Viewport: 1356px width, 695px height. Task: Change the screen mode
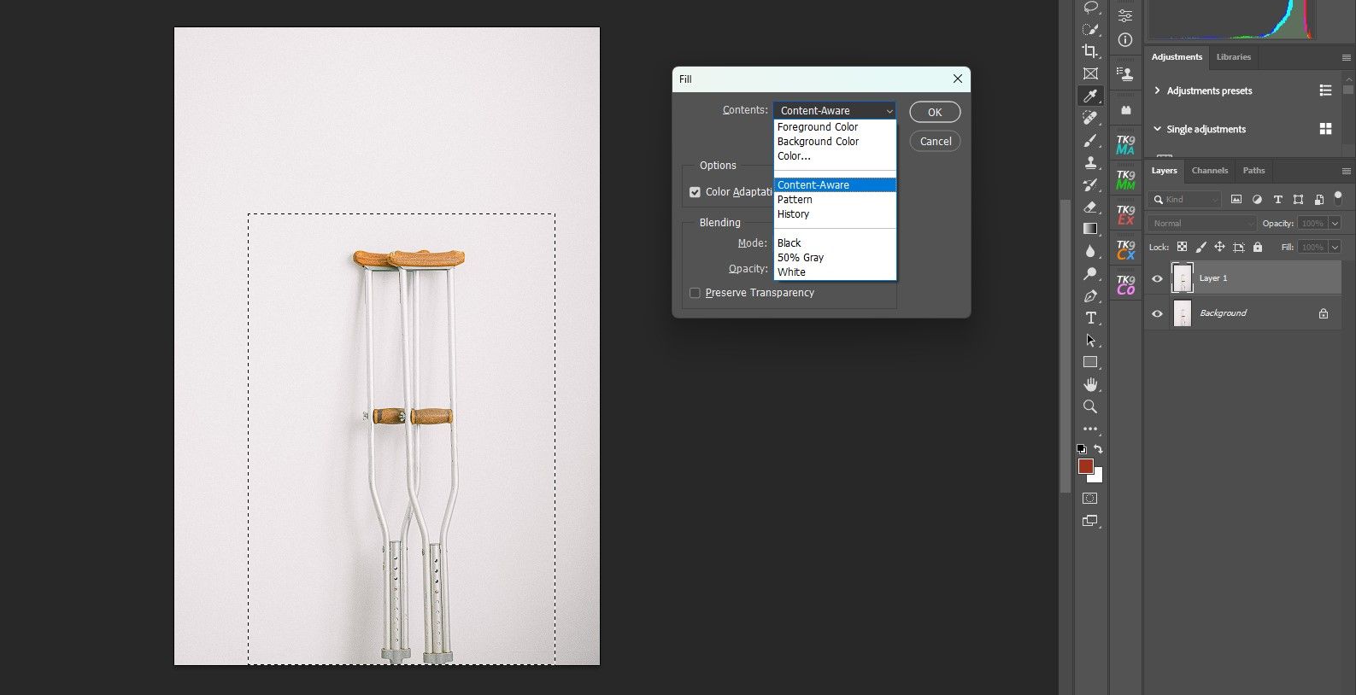point(1090,521)
